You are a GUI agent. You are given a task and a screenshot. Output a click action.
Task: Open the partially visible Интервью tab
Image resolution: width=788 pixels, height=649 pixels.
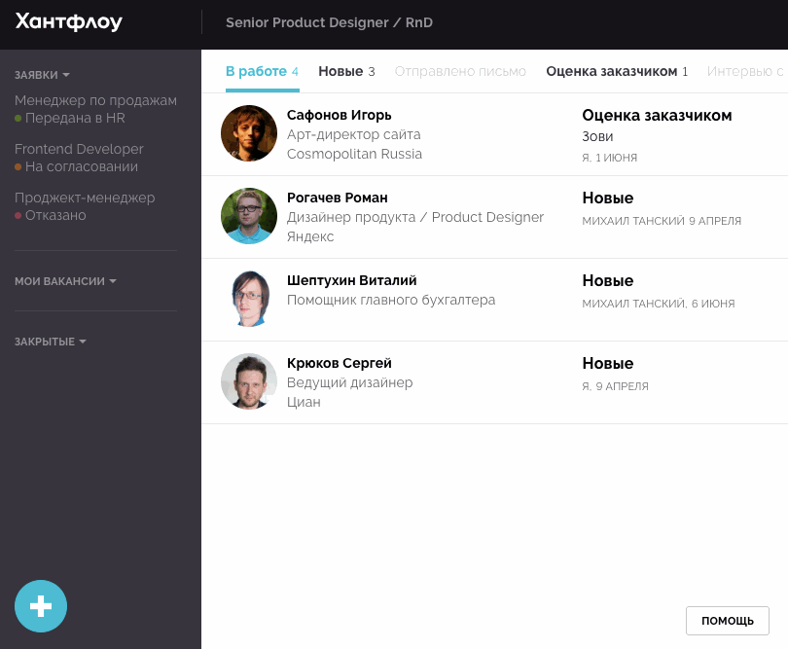(x=746, y=71)
